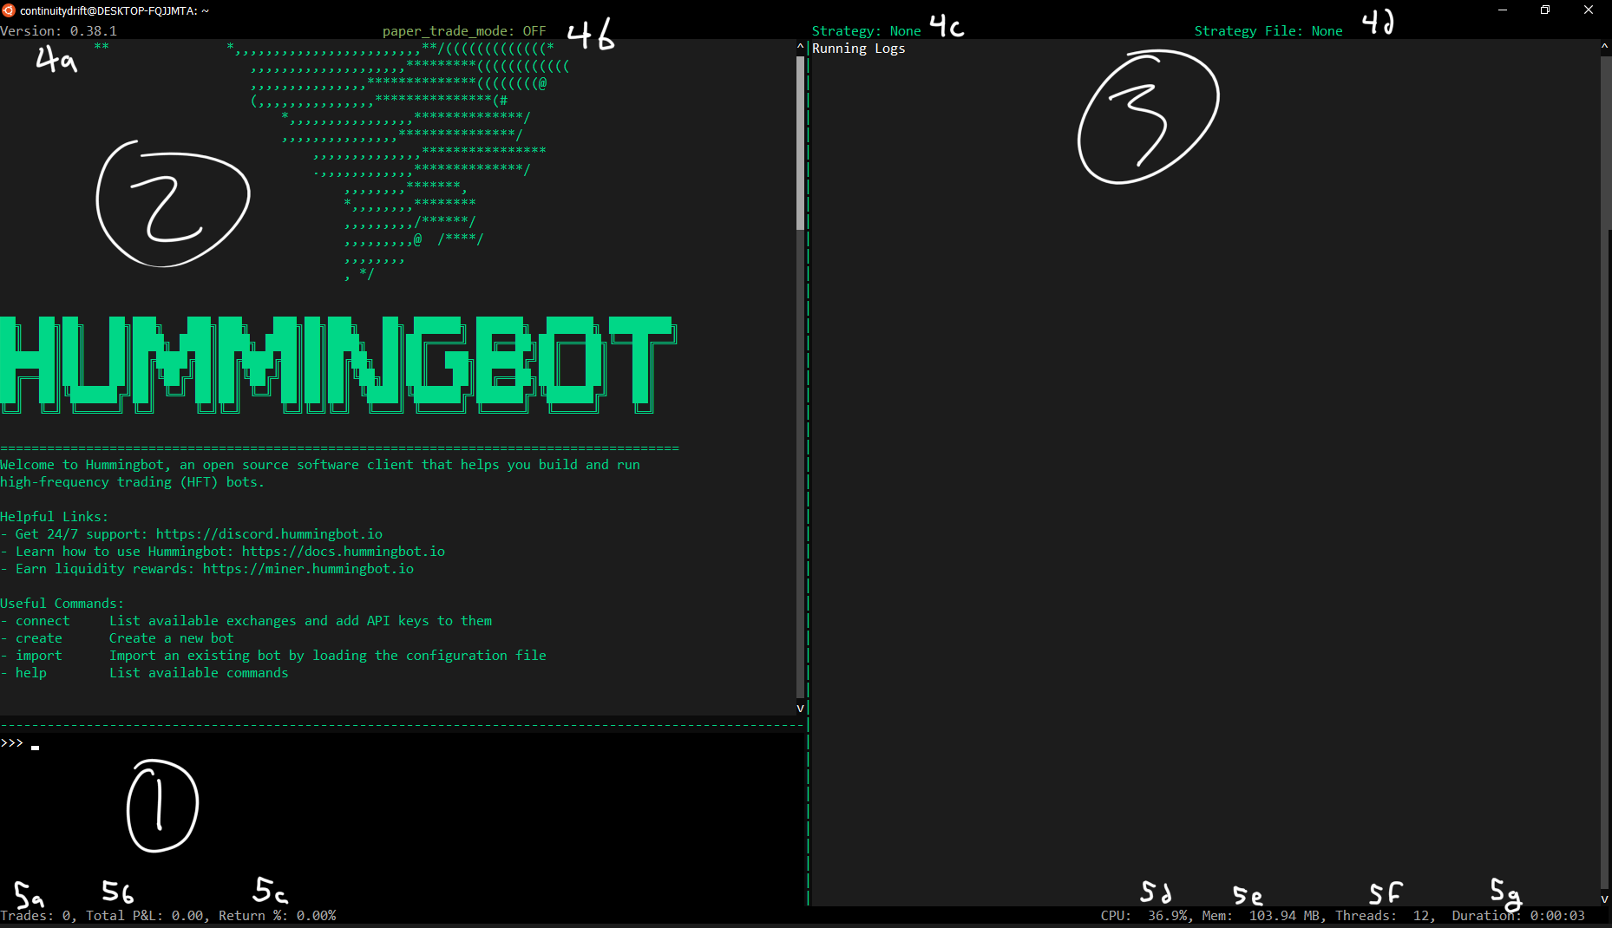This screenshot has height=928, width=1612.
Task: Click the 'import' command entry
Action: (39, 656)
